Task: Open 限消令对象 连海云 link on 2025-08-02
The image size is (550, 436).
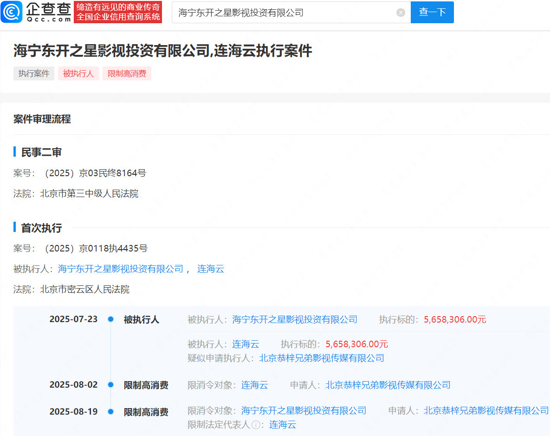Action: tap(255, 385)
